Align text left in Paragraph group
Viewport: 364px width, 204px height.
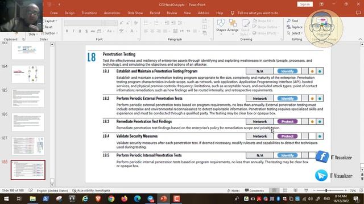[x=146, y=31]
